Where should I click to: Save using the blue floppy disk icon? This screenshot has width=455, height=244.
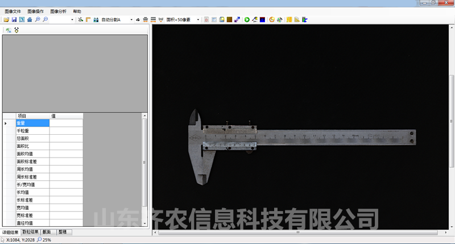coord(14,19)
